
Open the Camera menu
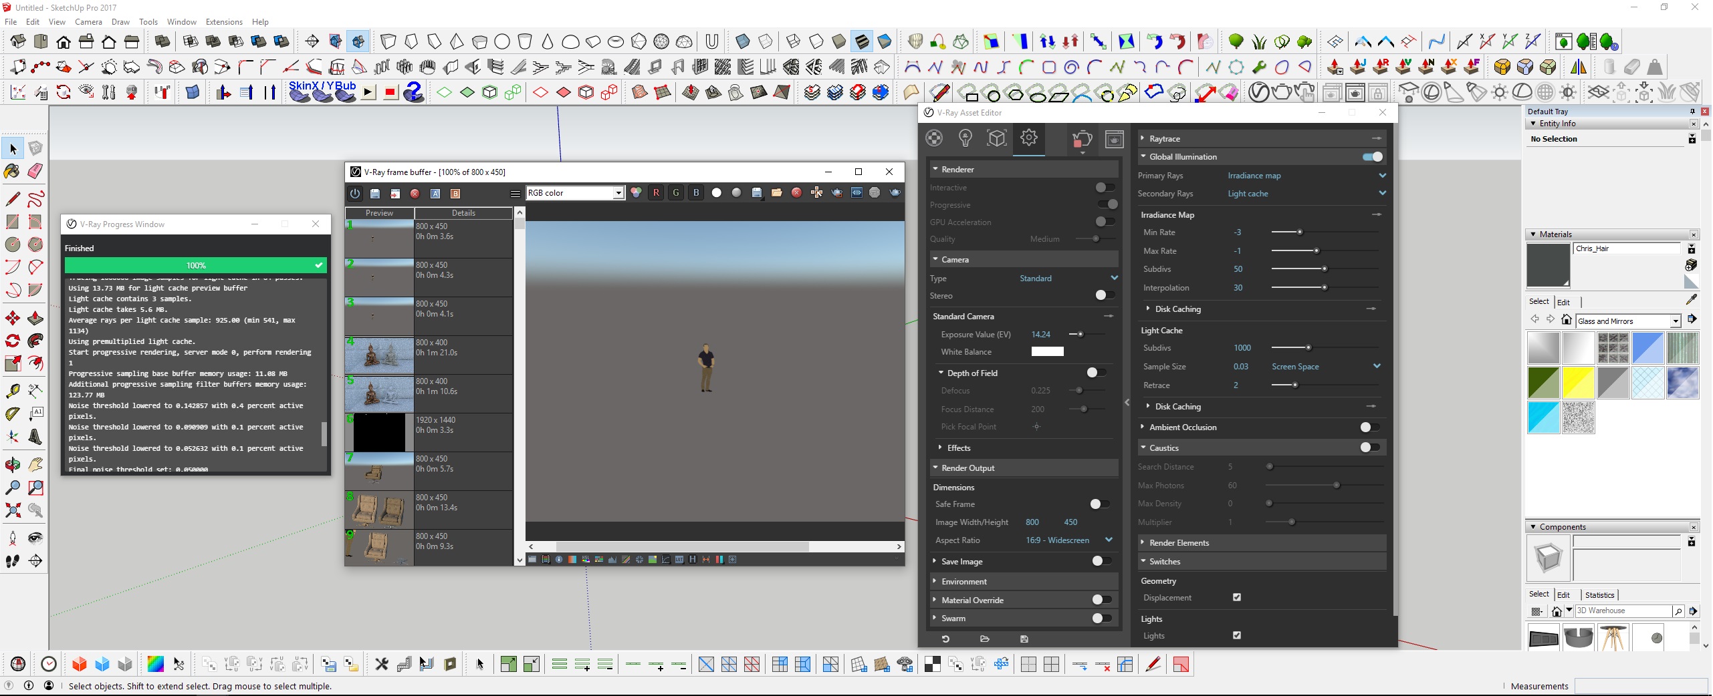88,22
